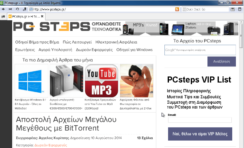Open the background removal photo thumbnail
244x148 pixels.
tap(136, 81)
